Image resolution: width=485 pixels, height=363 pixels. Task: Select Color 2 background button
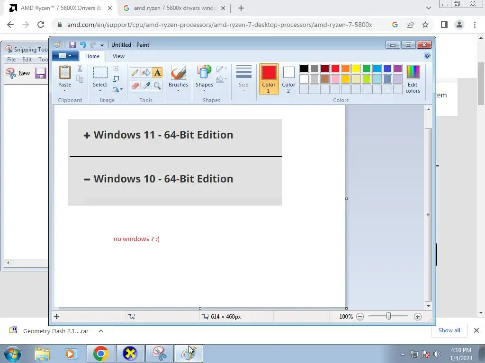[288, 79]
